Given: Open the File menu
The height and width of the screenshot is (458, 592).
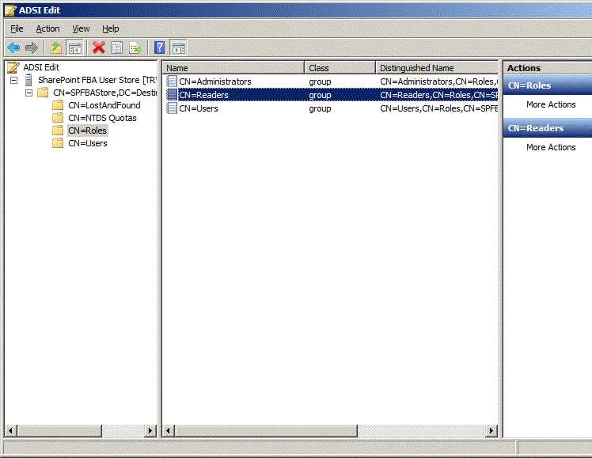Looking at the screenshot, I should 17,28.
